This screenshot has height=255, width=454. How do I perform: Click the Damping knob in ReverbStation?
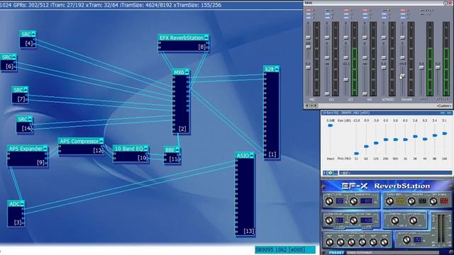(x=395, y=221)
